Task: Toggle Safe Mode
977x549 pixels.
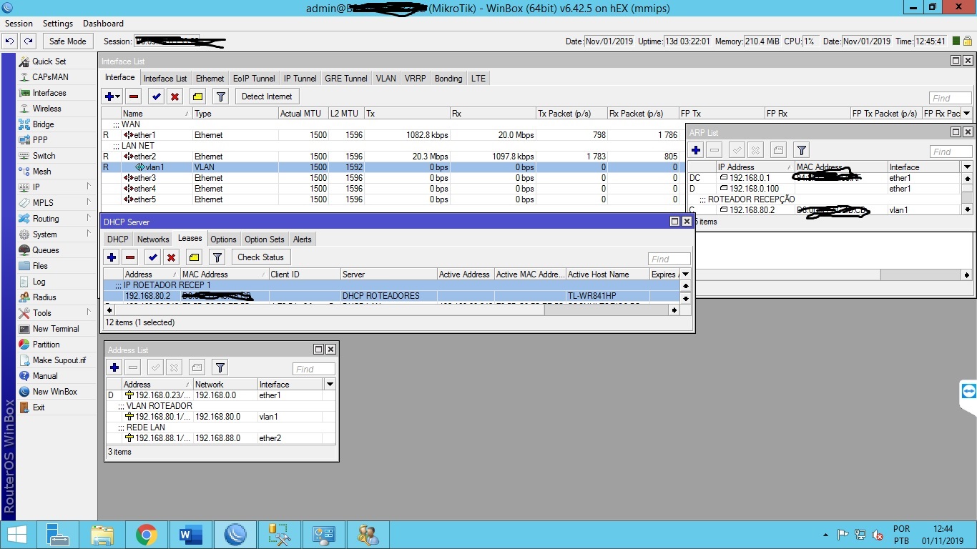Action: (x=67, y=41)
